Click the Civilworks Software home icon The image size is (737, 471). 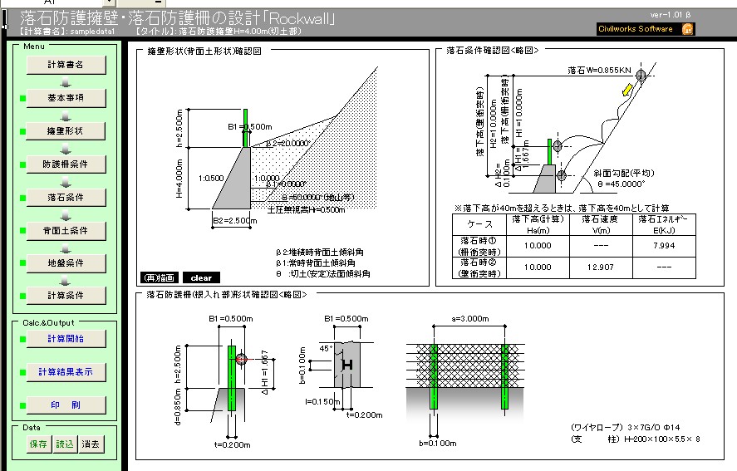(x=688, y=29)
